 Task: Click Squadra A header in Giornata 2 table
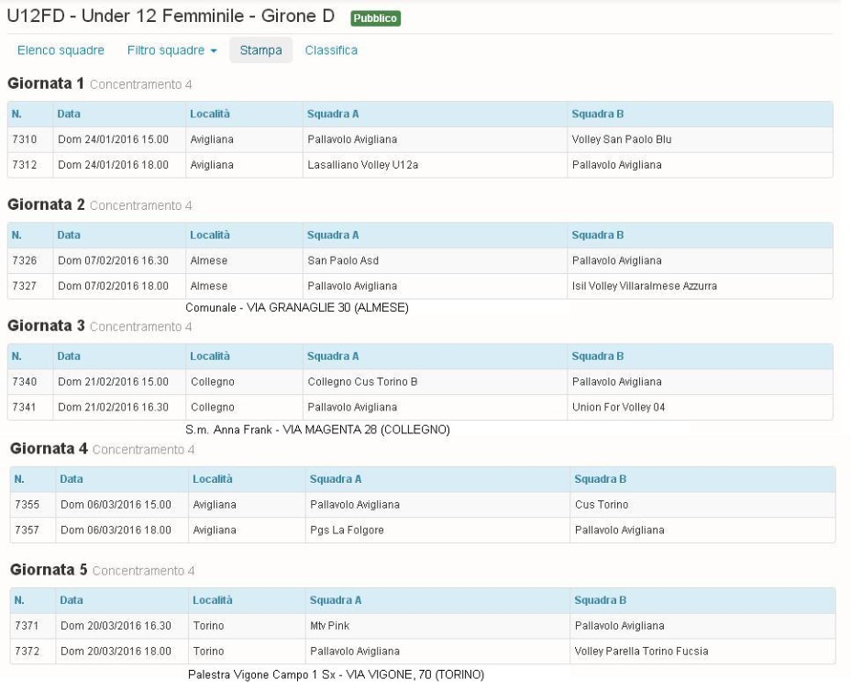(x=333, y=235)
